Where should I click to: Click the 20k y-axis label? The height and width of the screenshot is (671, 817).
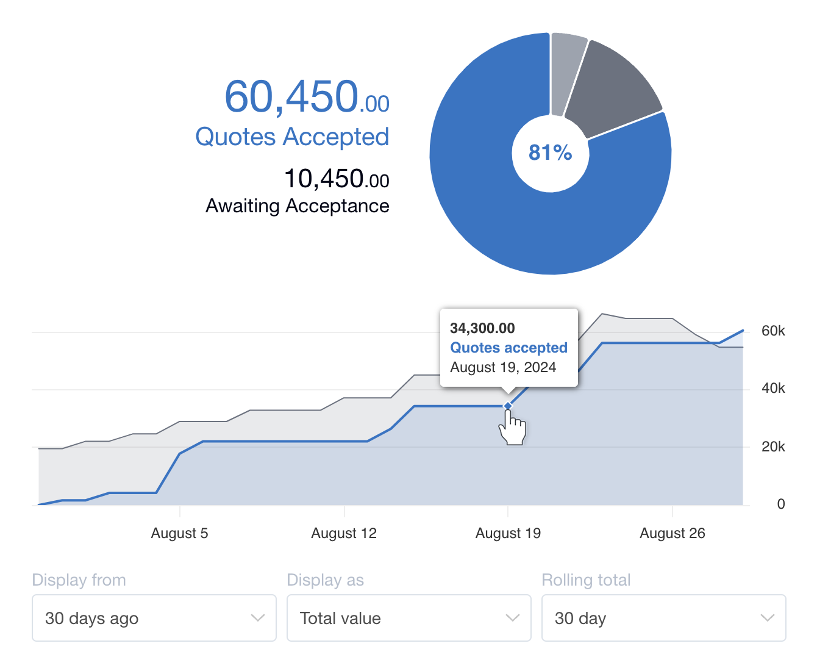(x=773, y=447)
